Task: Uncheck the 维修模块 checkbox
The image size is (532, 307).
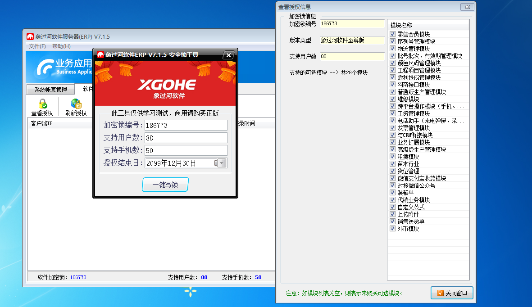Action: pos(392,99)
